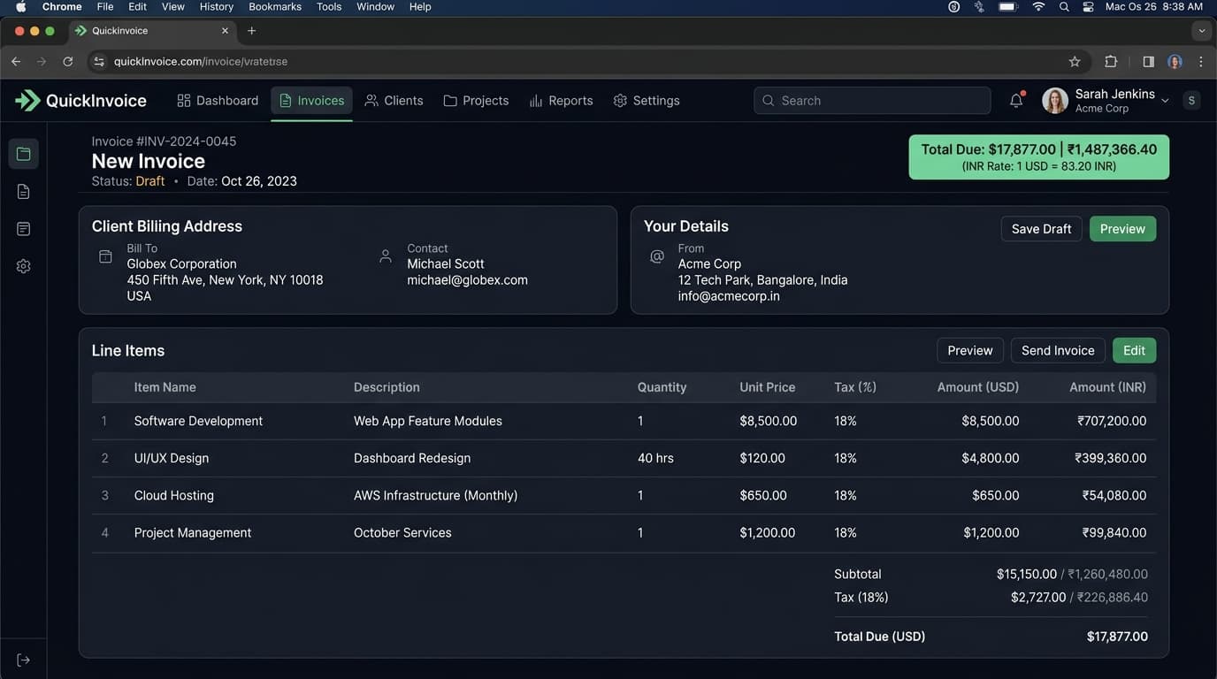Click the Preview button in Line Items
This screenshot has width=1217, height=679.
click(x=970, y=351)
